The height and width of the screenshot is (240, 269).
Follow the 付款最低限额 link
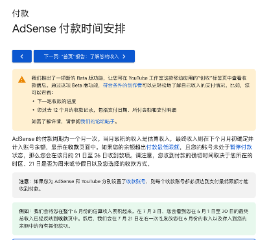pos(163,147)
